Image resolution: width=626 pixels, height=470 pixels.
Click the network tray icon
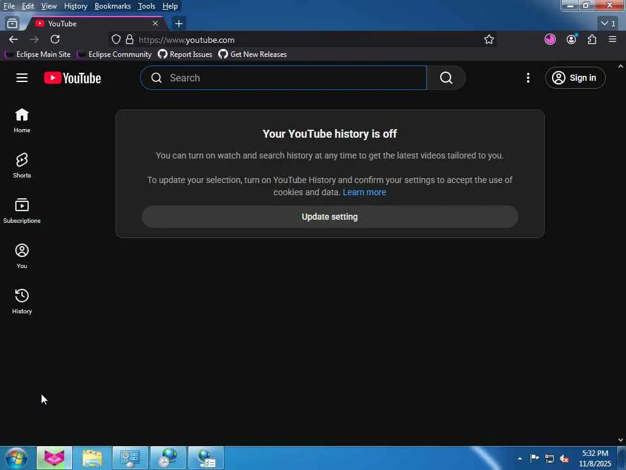550,458
